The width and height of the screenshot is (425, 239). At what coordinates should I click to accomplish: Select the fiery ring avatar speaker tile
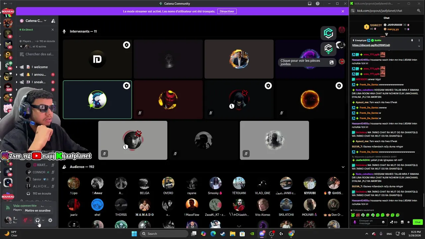click(x=310, y=100)
